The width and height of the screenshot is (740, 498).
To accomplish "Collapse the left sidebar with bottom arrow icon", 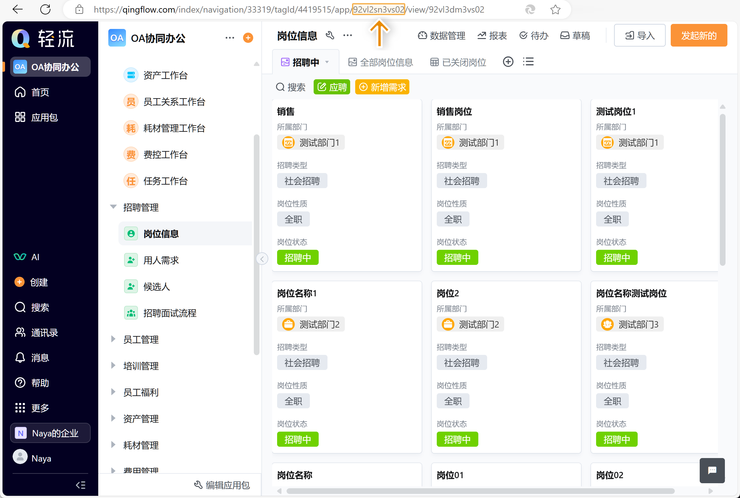I will point(80,485).
